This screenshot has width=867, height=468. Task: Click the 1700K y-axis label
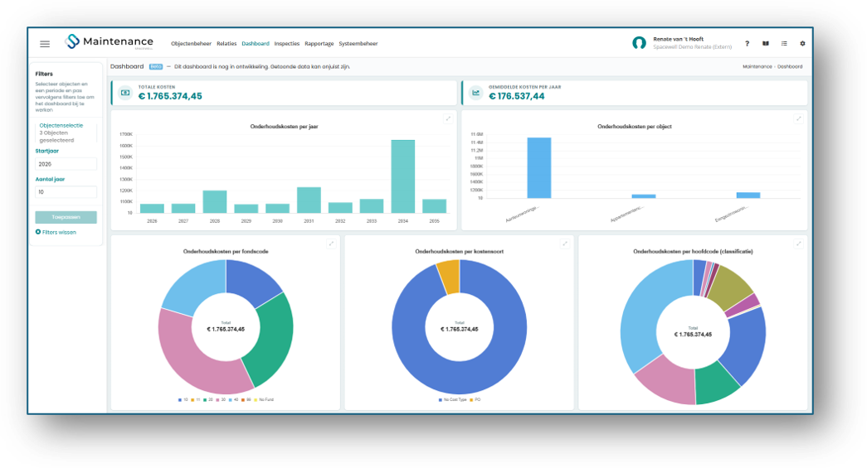click(x=126, y=134)
